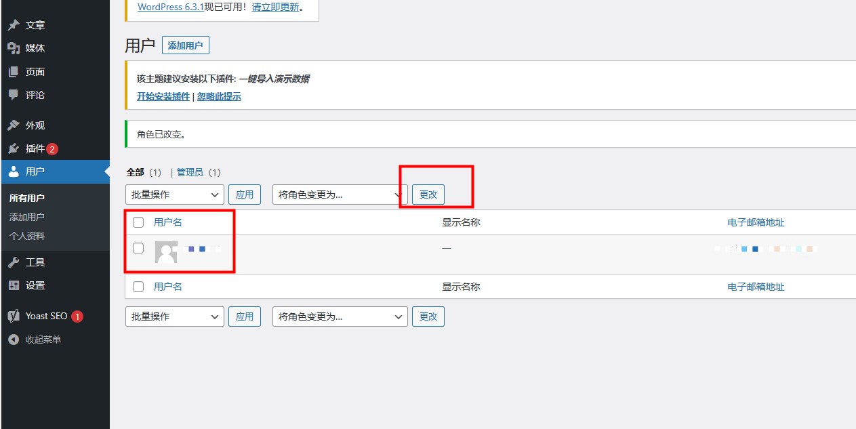The width and height of the screenshot is (856, 429).
Task: Click the bottom 应用 button
Action: (x=245, y=316)
